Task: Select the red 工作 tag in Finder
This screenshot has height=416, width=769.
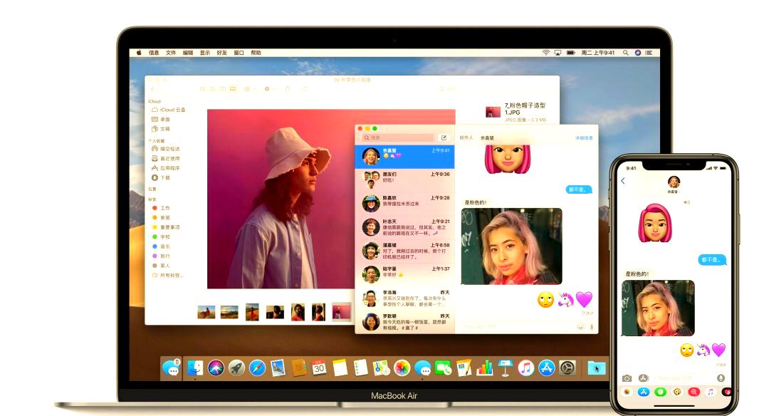Action: tap(161, 208)
